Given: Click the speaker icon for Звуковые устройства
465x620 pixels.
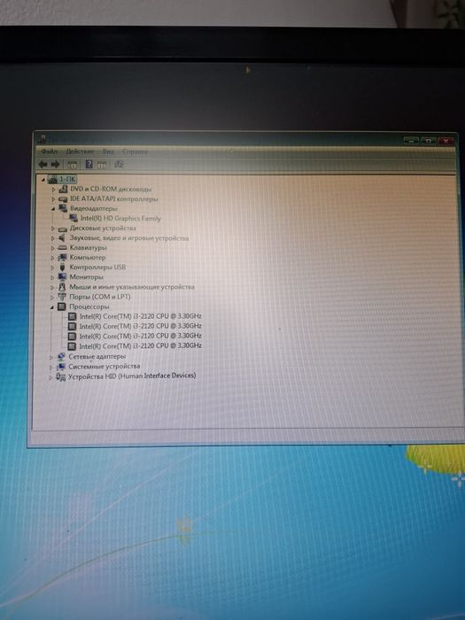Looking at the screenshot, I should point(62,238).
